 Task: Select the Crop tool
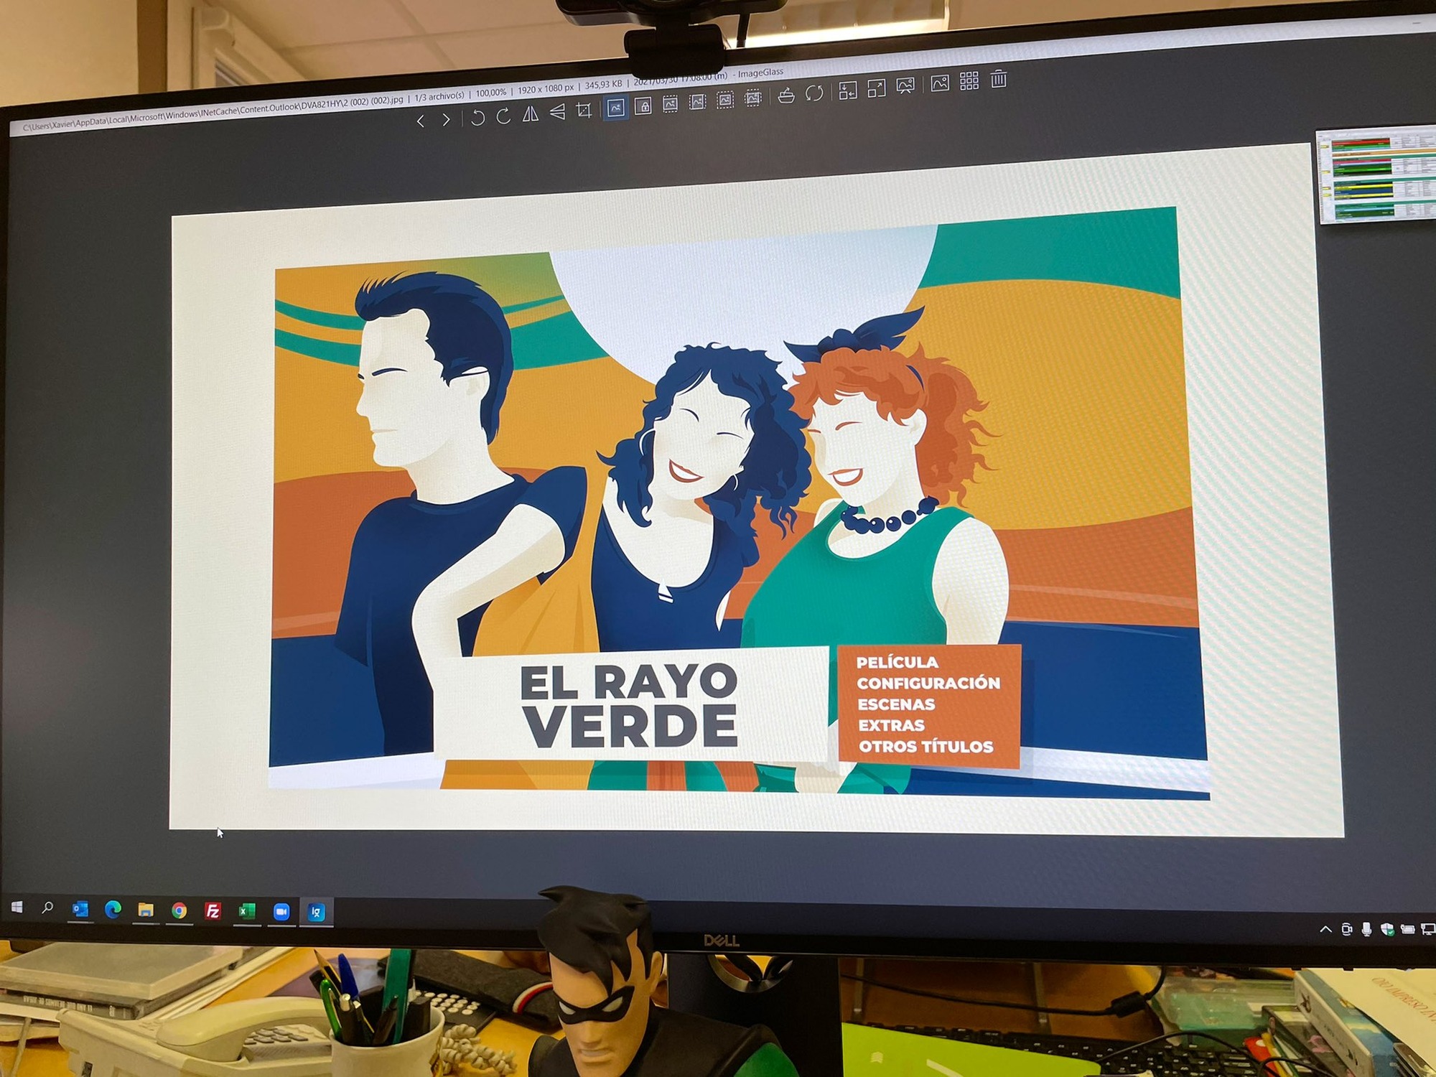coord(584,111)
